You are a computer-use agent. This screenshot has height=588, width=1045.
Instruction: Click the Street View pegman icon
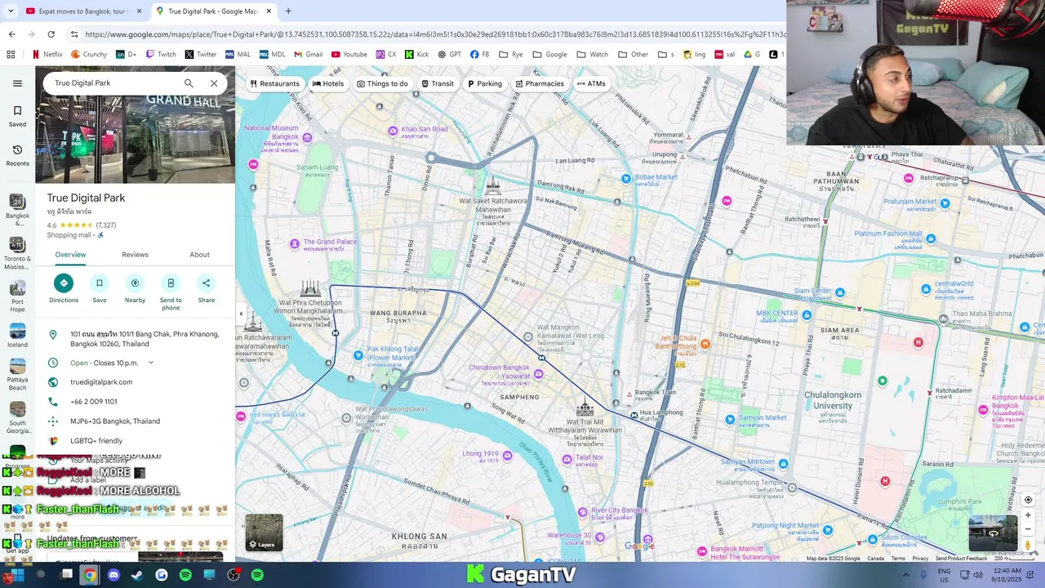coord(1028,545)
